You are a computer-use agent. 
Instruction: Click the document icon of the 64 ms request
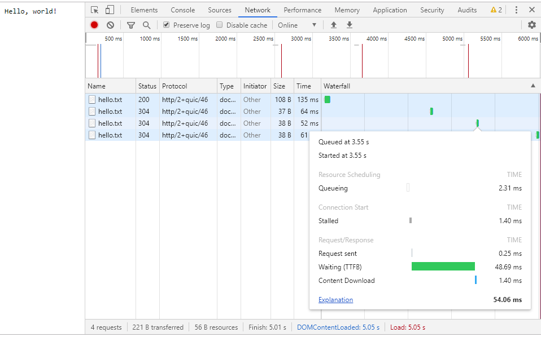point(92,112)
